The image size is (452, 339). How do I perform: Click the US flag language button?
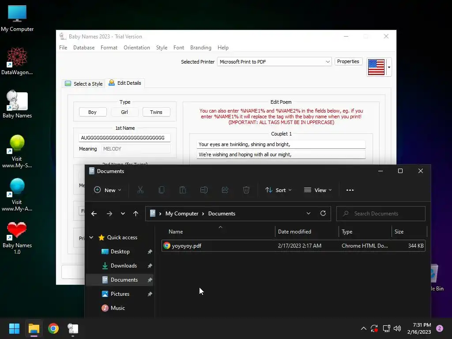[376, 67]
